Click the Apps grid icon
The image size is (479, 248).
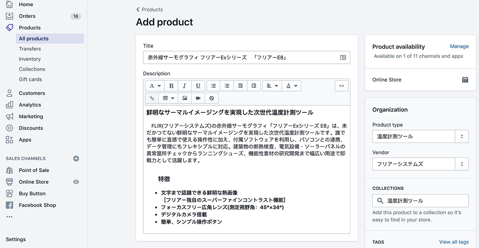coord(10,140)
